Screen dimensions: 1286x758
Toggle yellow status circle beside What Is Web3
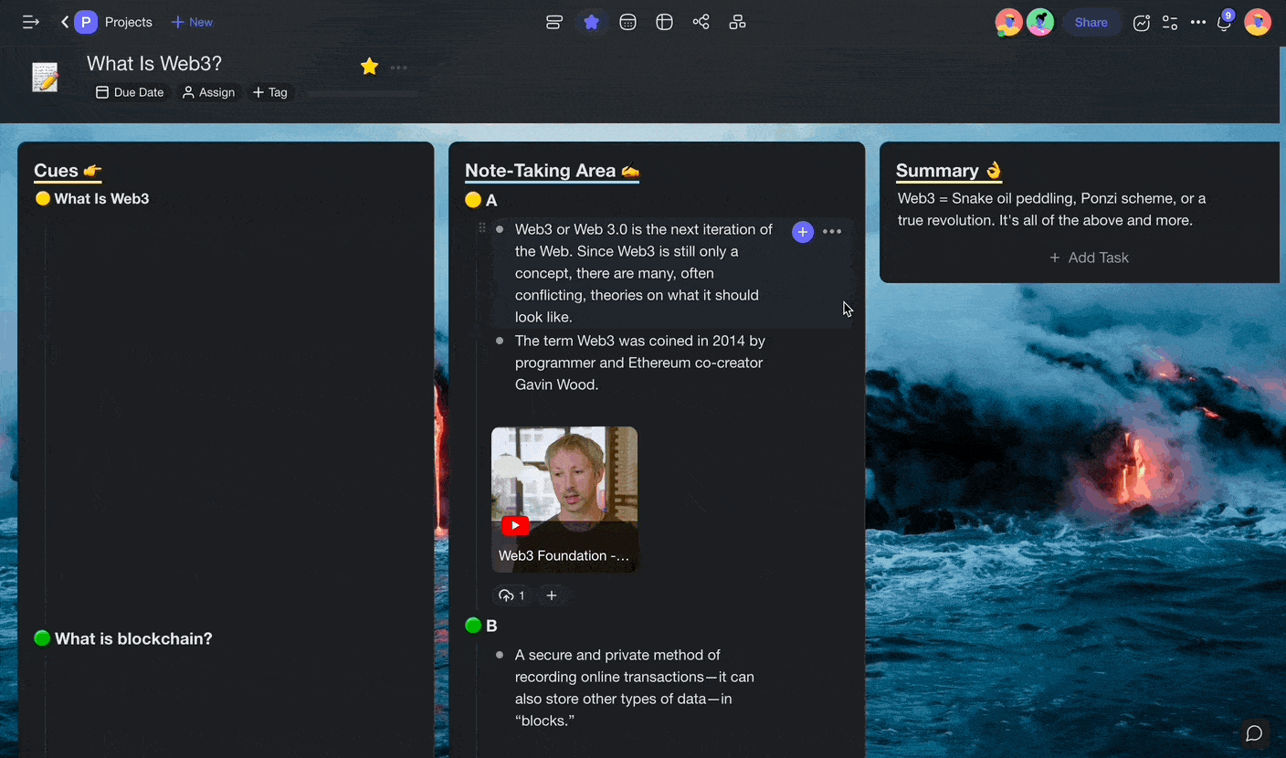[42, 198]
